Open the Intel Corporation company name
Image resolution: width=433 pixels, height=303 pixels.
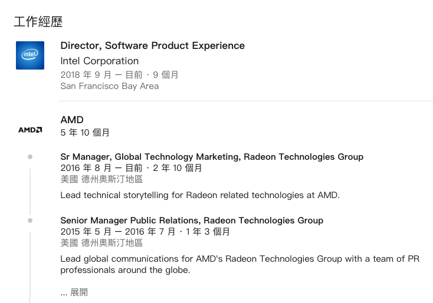(100, 61)
